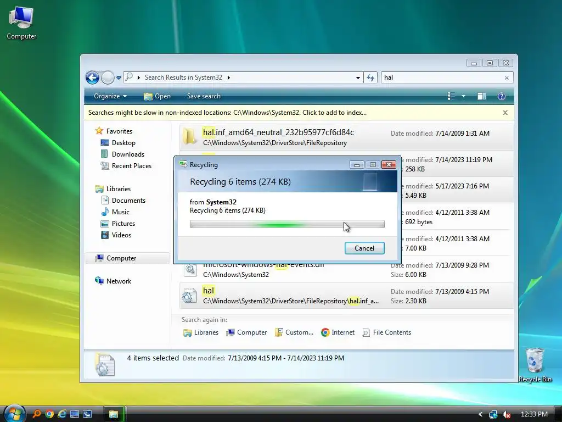Open the Videos library
Viewport: 562px width, 422px height.
pyautogui.click(x=116, y=235)
